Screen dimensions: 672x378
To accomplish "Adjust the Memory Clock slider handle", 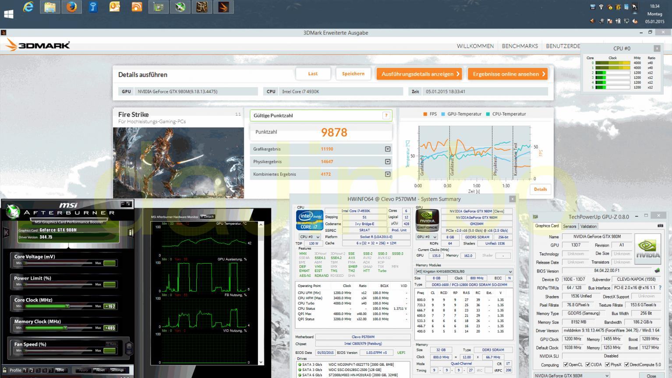I will pyautogui.click(x=65, y=328).
